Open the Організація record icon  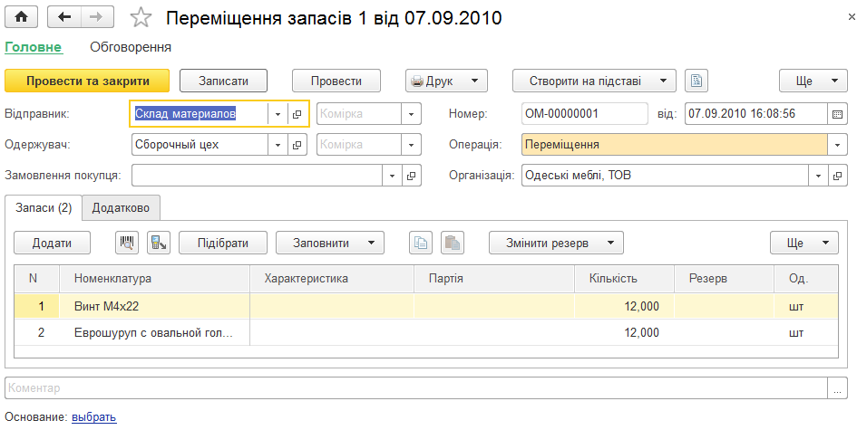coord(837,175)
